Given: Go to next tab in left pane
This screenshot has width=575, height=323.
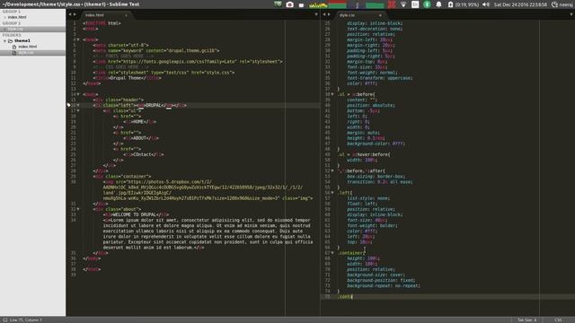Looking at the screenshot, I should 75,14.
